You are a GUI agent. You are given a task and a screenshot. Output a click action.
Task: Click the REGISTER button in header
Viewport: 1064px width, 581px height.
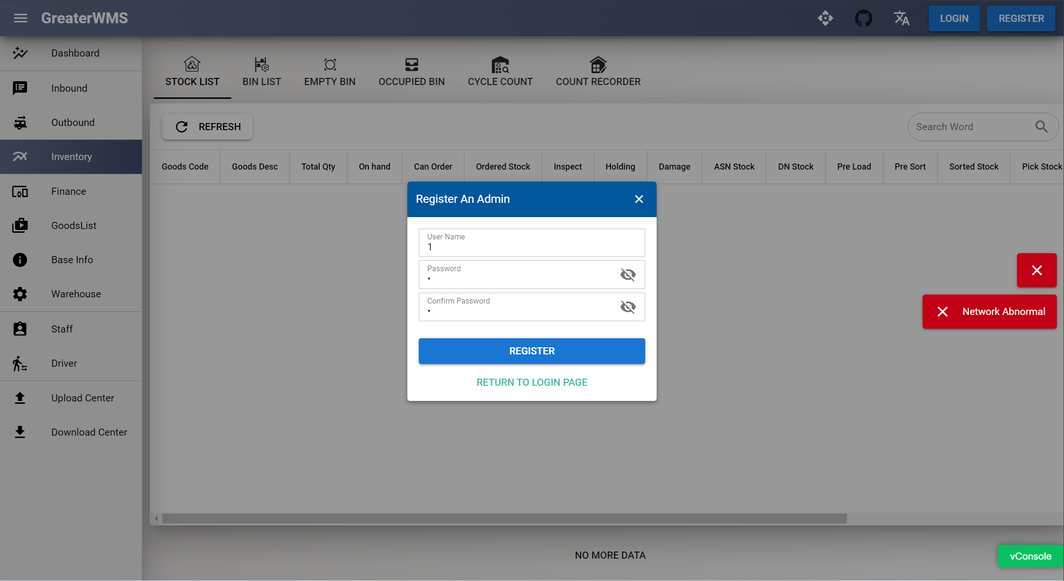pos(1021,19)
